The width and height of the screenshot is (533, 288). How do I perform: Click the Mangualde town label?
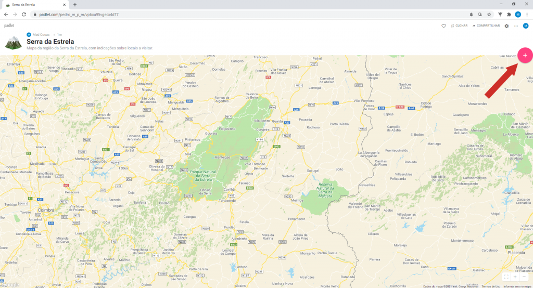coord(176,102)
